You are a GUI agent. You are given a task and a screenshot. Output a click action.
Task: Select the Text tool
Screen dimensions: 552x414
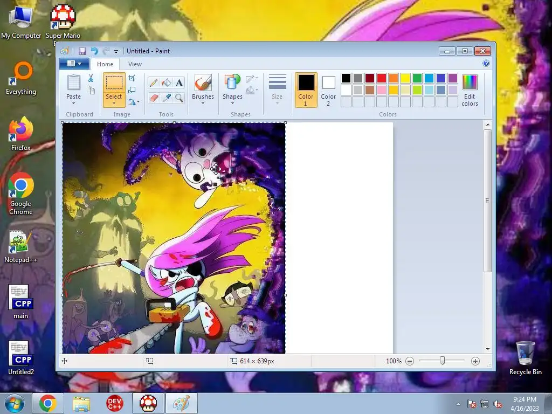[x=179, y=82]
